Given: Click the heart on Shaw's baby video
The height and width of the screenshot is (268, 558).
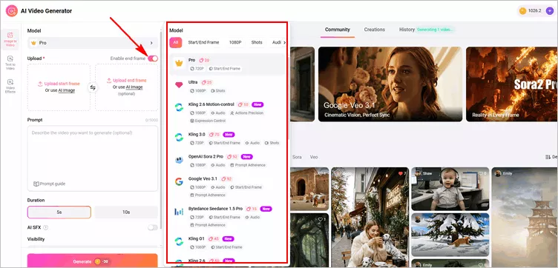Looking at the screenshot, I should 479,173.
